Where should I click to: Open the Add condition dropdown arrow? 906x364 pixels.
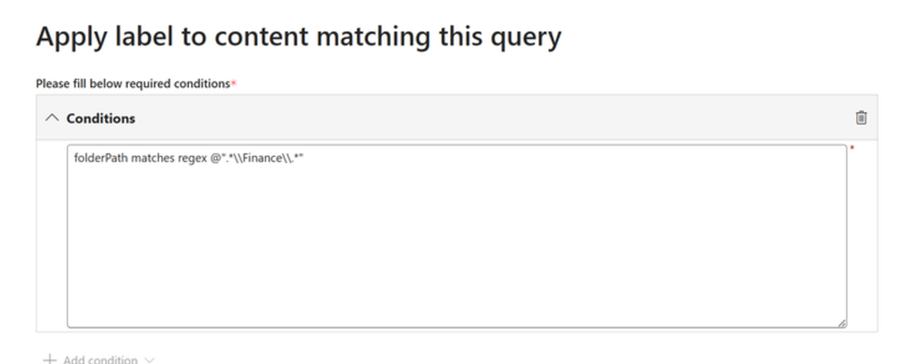[x=149, y=360]
